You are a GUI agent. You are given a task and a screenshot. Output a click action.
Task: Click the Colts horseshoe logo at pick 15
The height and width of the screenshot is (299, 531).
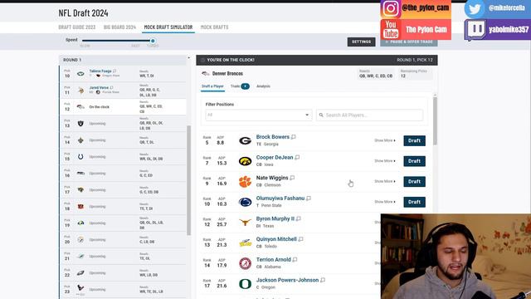[x=80, y=157]
